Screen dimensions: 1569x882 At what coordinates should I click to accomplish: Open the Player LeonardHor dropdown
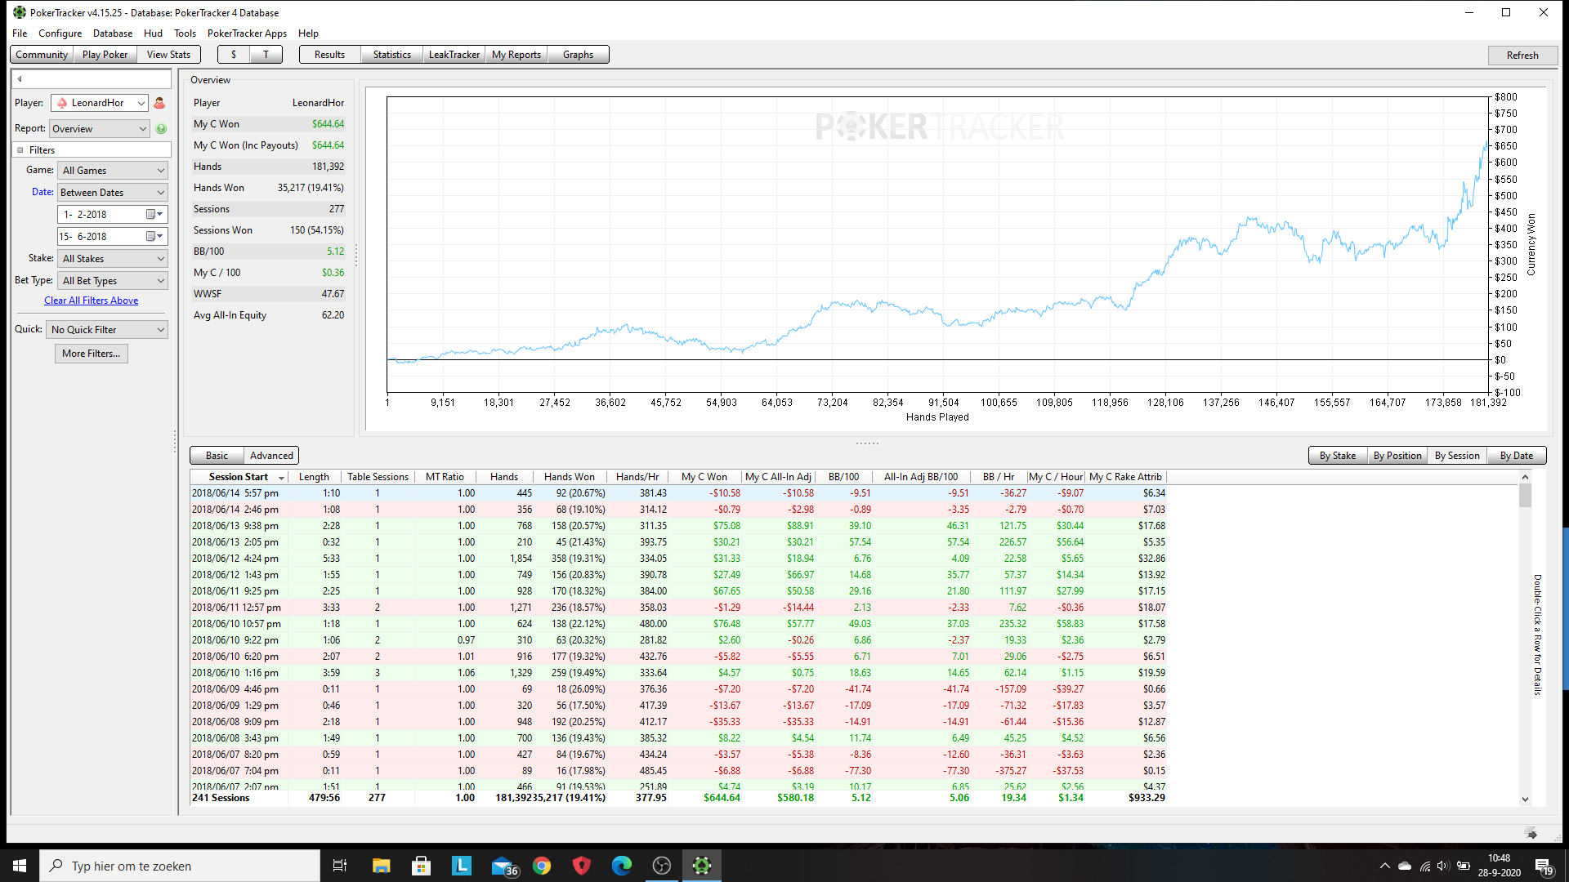click(x=100, y=103)
